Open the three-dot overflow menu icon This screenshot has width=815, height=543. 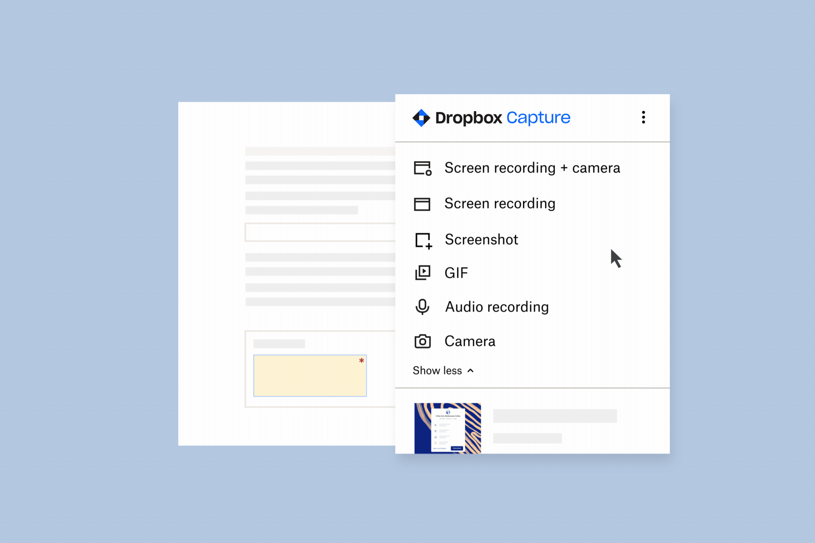[x=644, y=117]
